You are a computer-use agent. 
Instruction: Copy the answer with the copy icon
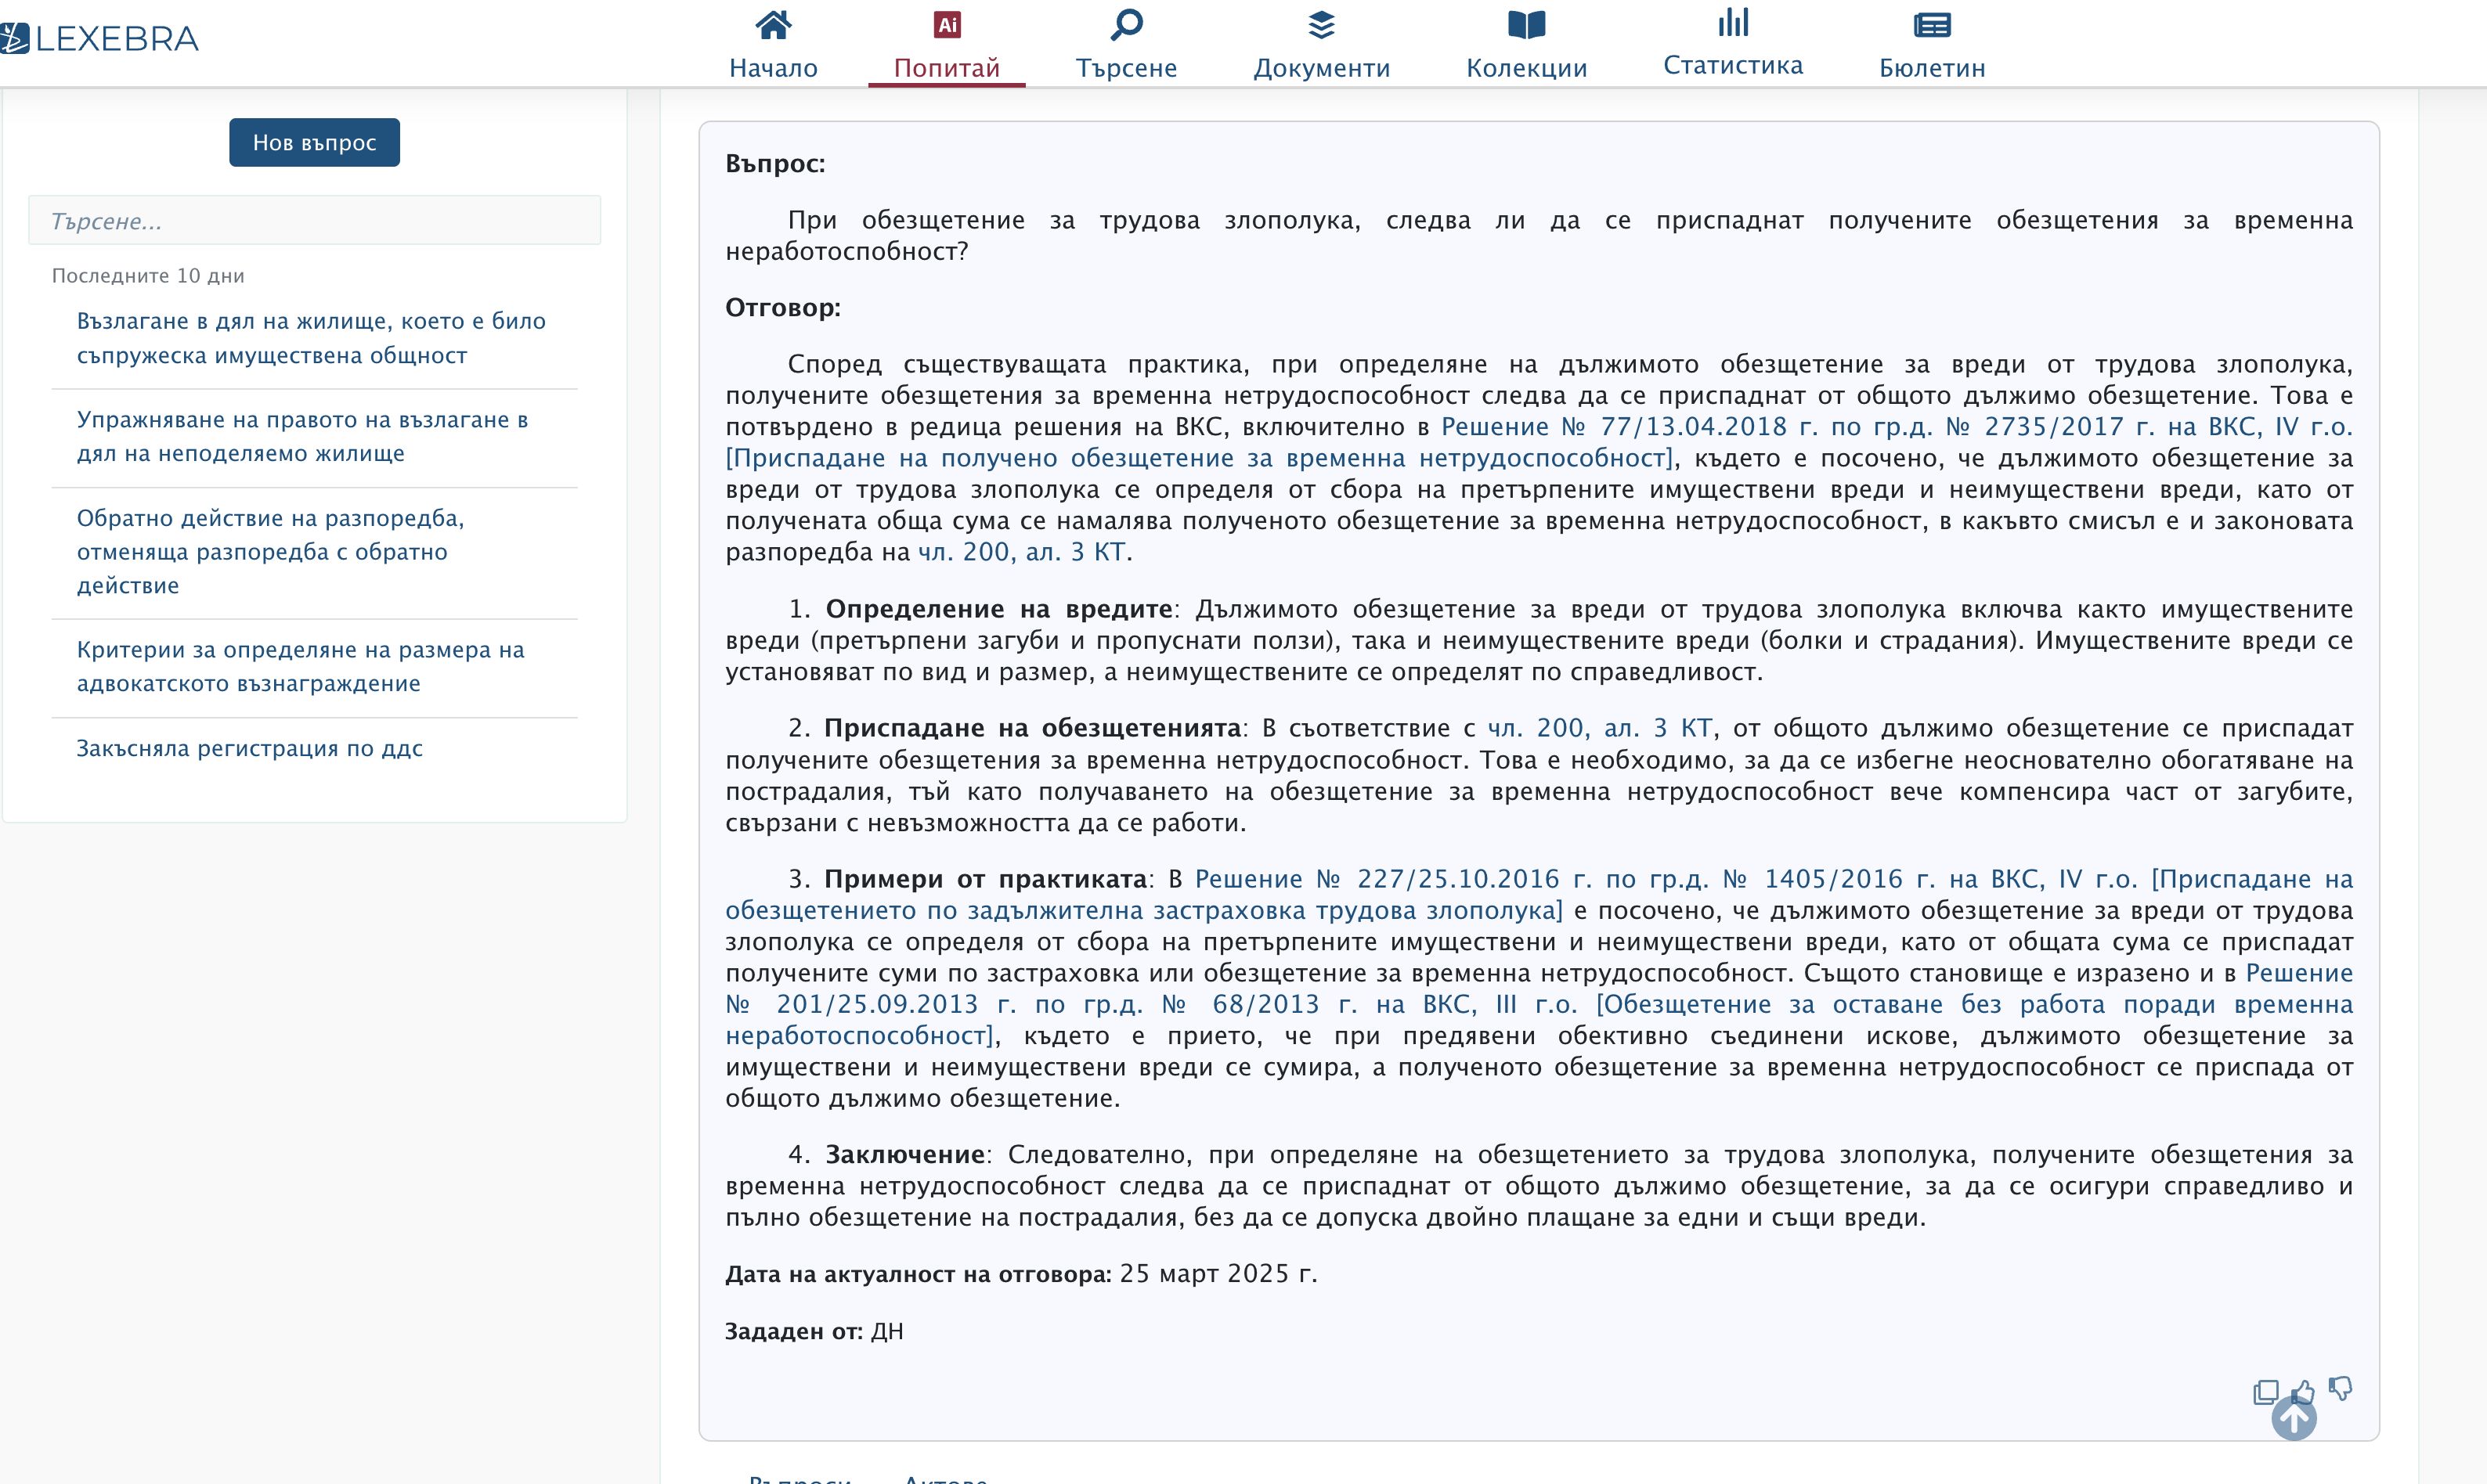(x=2265, y=1391)
